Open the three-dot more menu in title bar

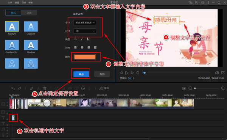tap(208, 3)
